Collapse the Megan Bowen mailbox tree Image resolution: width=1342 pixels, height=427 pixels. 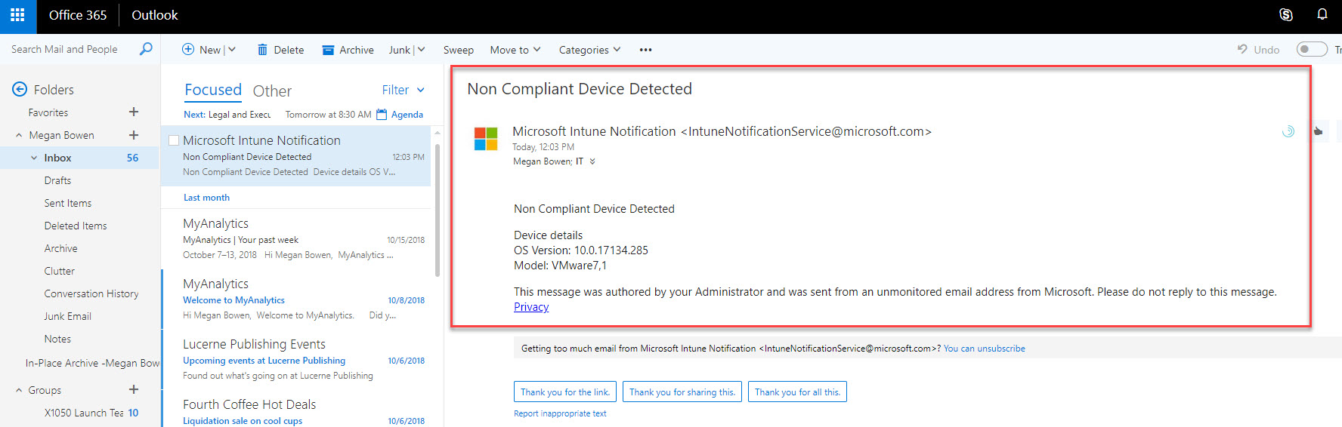(x=19, y=135)
